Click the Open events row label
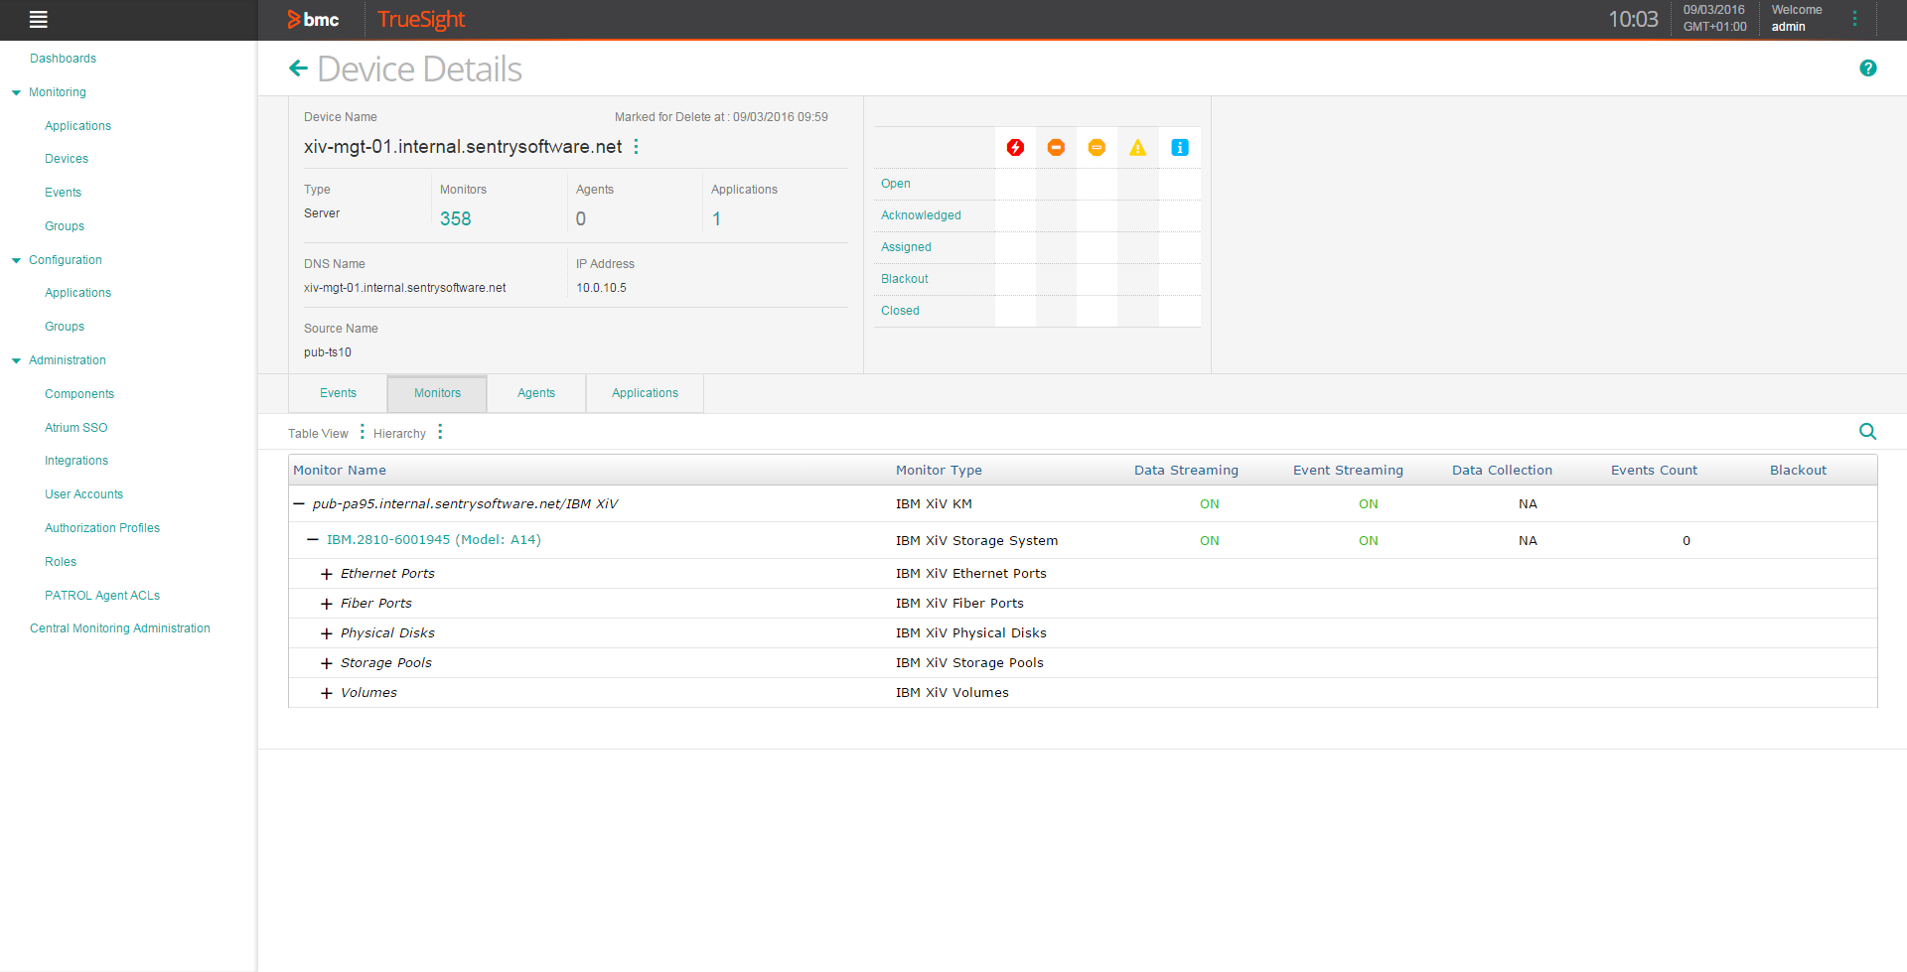Viewport: 1907px width, 972px height. tap(895, 184)
